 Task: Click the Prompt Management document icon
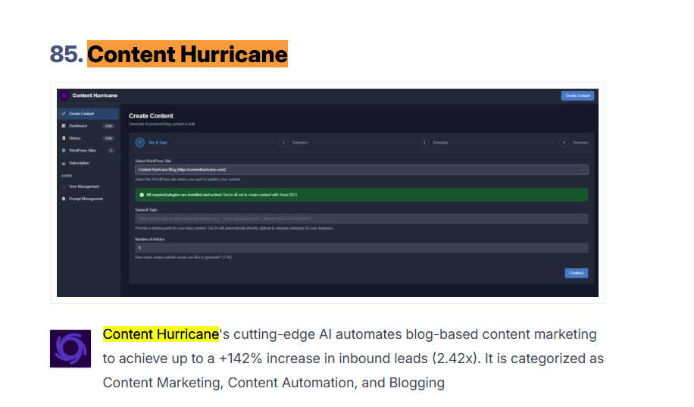coord(64,199)
